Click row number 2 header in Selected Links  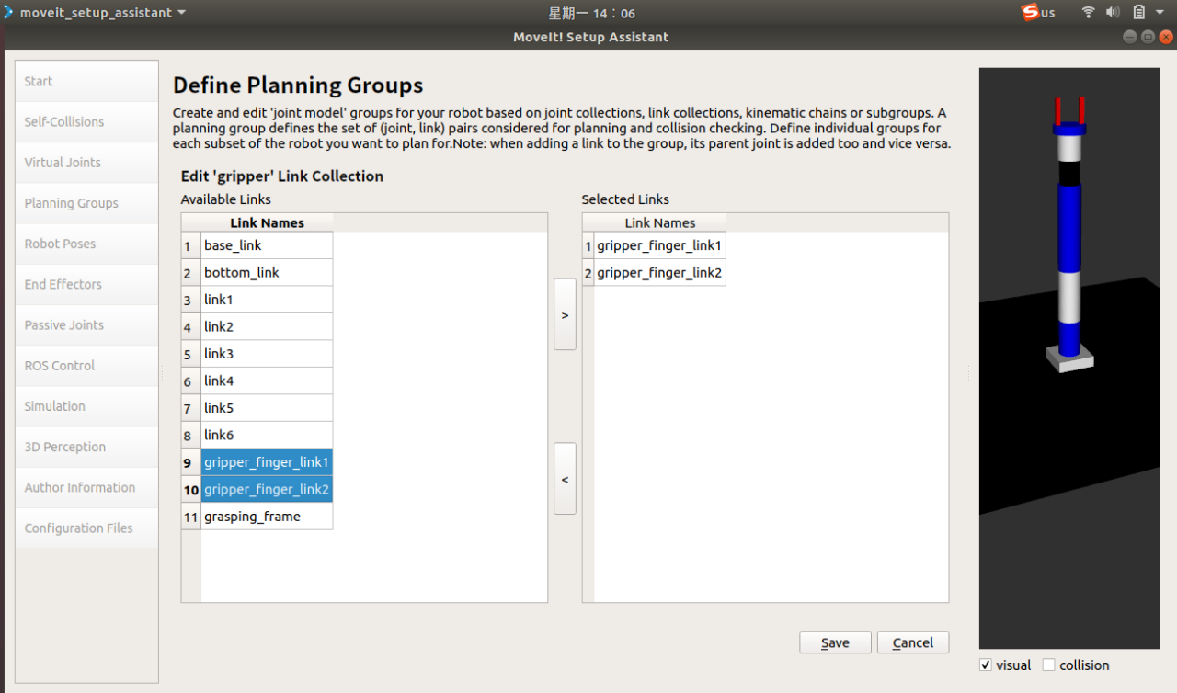[x=588, y=272]
